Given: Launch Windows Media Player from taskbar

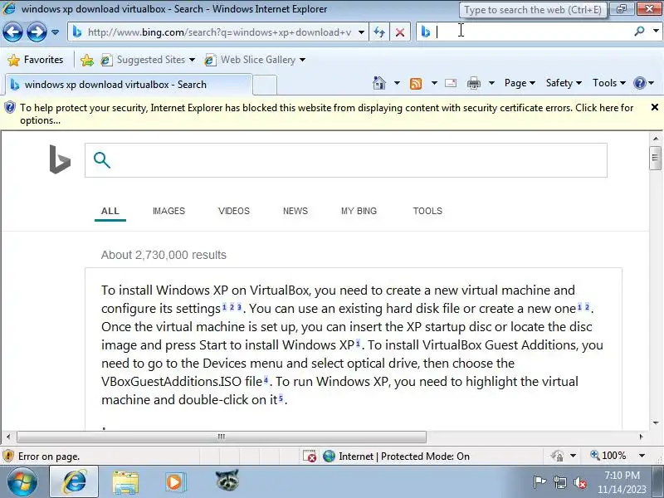Looking at the screenshot, I should (x=174, y=482).
